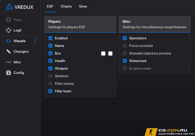The image size is (195, 136).
Task: Enable Grenade trajectory preview
Action: coord(125,53)
